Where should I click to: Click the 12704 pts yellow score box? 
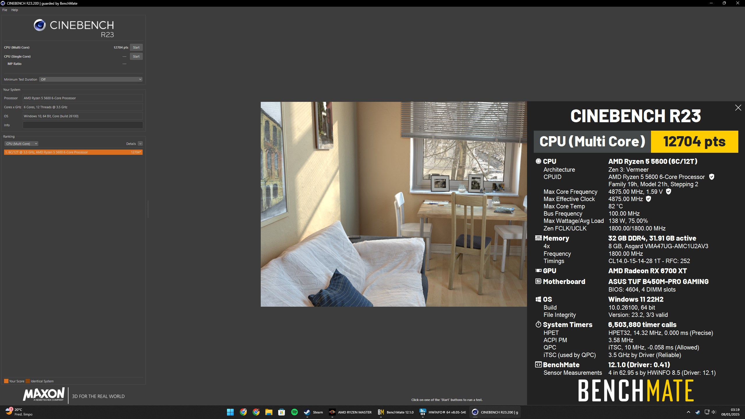click(694, 142)
